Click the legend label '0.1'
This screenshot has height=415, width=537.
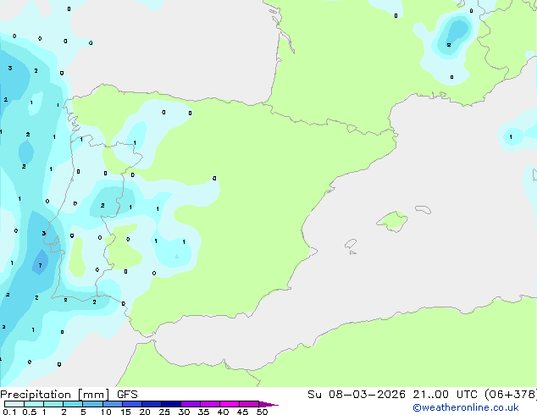coord(9,412)
